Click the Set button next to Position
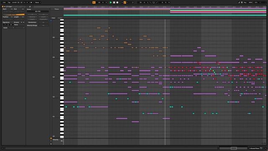 (x=12, y=17)
